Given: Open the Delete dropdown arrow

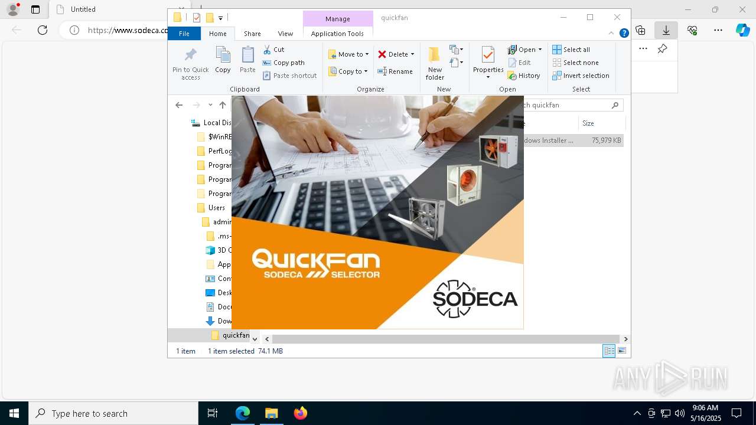Looking at the screenshot, I should click(x=412, y=54).
